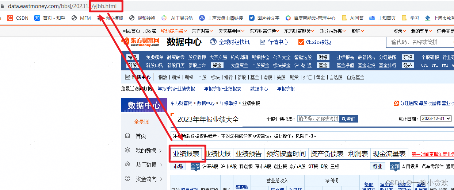Click the 首页 house icon in sidebar
This screenshot has height=190, width=454.
pyautogui.click(x=127, y=136)
